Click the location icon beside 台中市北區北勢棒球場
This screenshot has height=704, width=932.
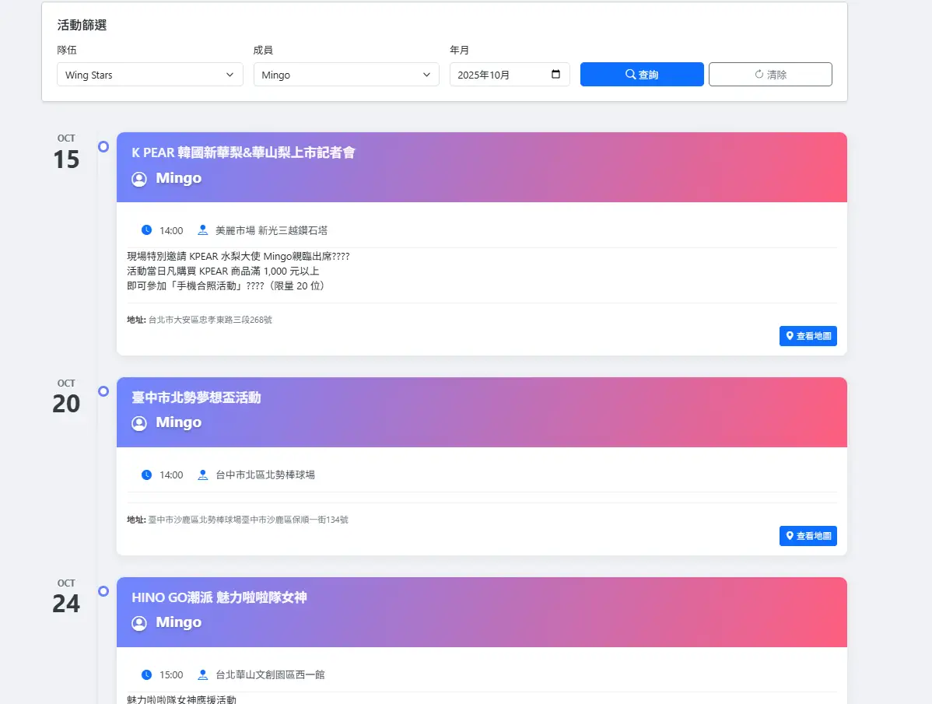click(x=203, y=475)
